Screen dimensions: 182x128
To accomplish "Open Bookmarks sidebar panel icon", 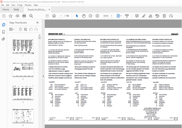I will (x=4, y=32).
